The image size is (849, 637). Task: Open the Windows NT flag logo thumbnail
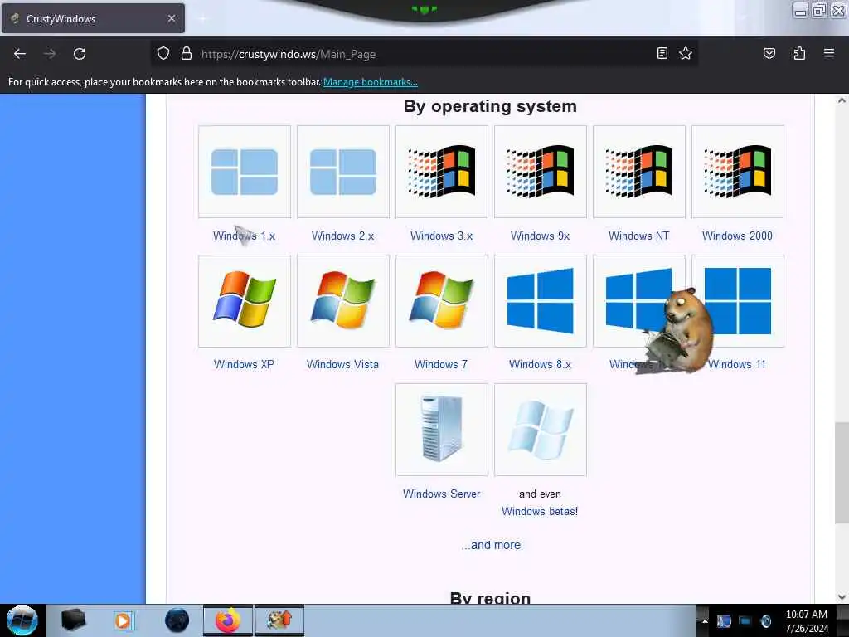639,172
